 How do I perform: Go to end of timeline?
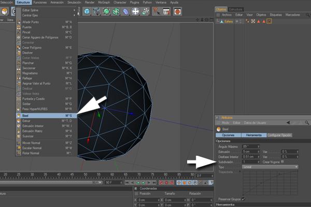click(x=154, y=183)
